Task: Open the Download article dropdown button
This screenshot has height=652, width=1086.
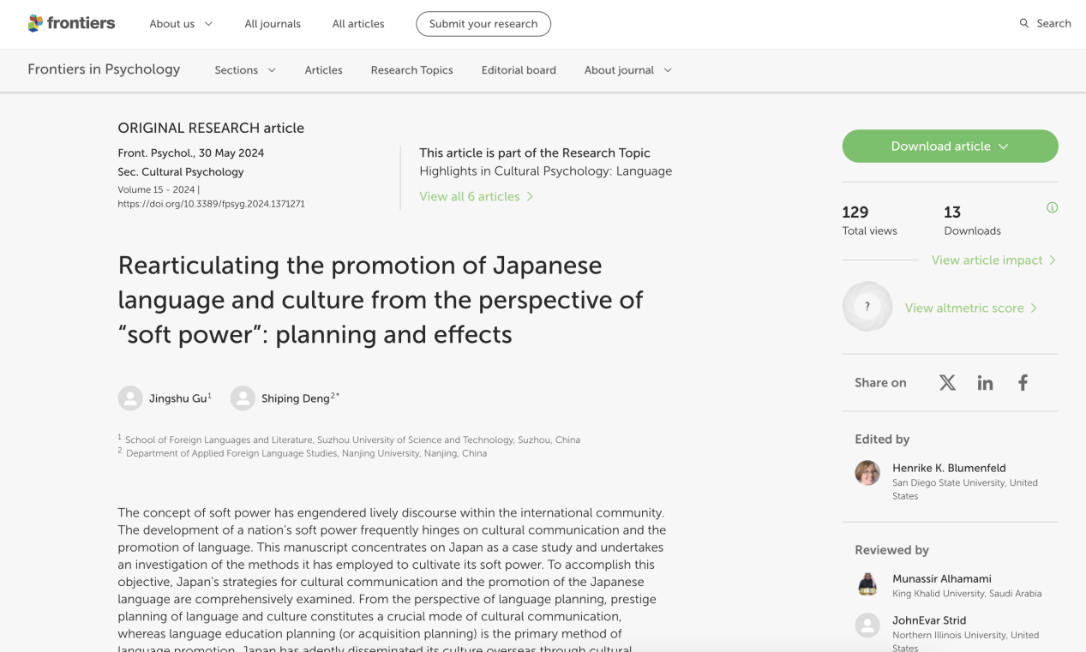Action: coord(950,147)
